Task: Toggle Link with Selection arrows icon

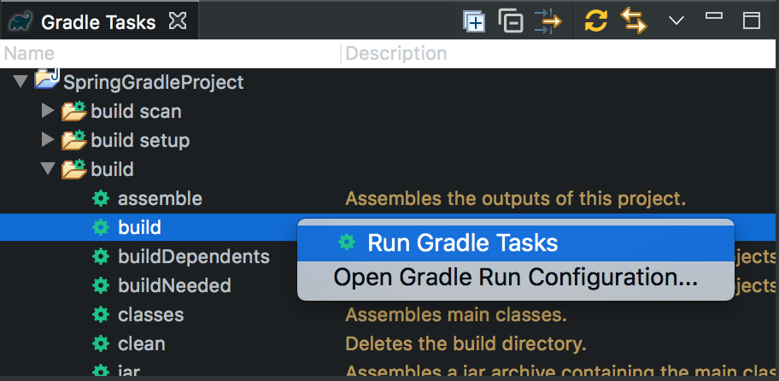Action: pos(633,21)
